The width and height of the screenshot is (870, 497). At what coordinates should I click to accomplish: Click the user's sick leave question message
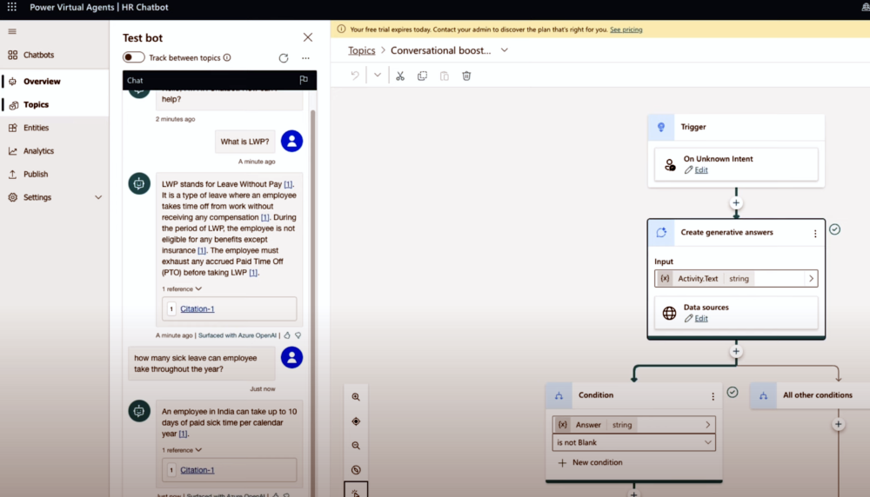tap(202, 363)
